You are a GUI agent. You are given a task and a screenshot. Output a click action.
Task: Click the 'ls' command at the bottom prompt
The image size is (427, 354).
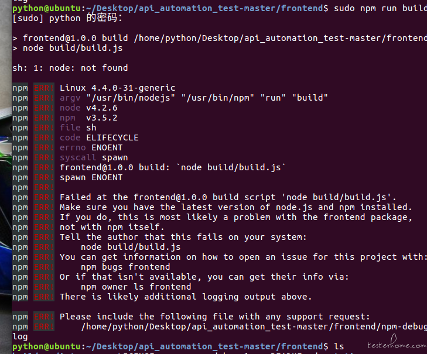[339, 346]
